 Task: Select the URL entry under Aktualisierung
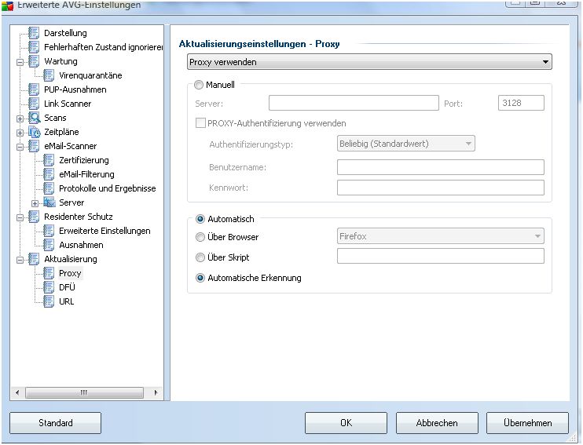(67, 301)
